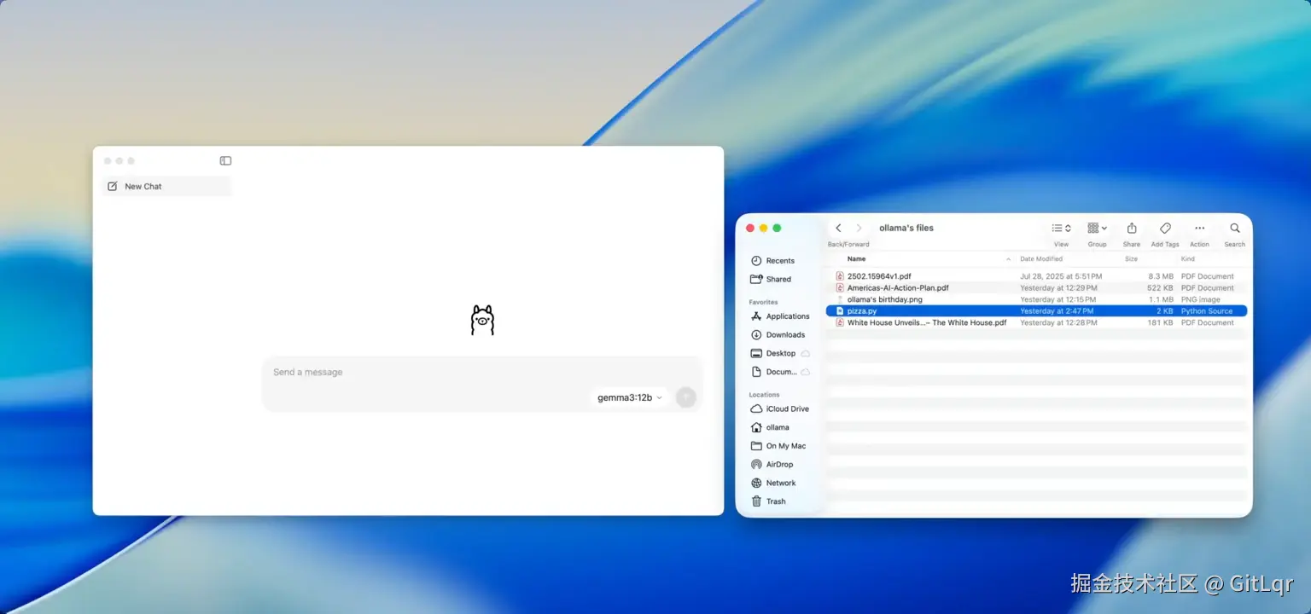Screen dimensions: 1311x614
Task: Toggle the sidebar in the Ollama window
Action: tap(225, 160)
